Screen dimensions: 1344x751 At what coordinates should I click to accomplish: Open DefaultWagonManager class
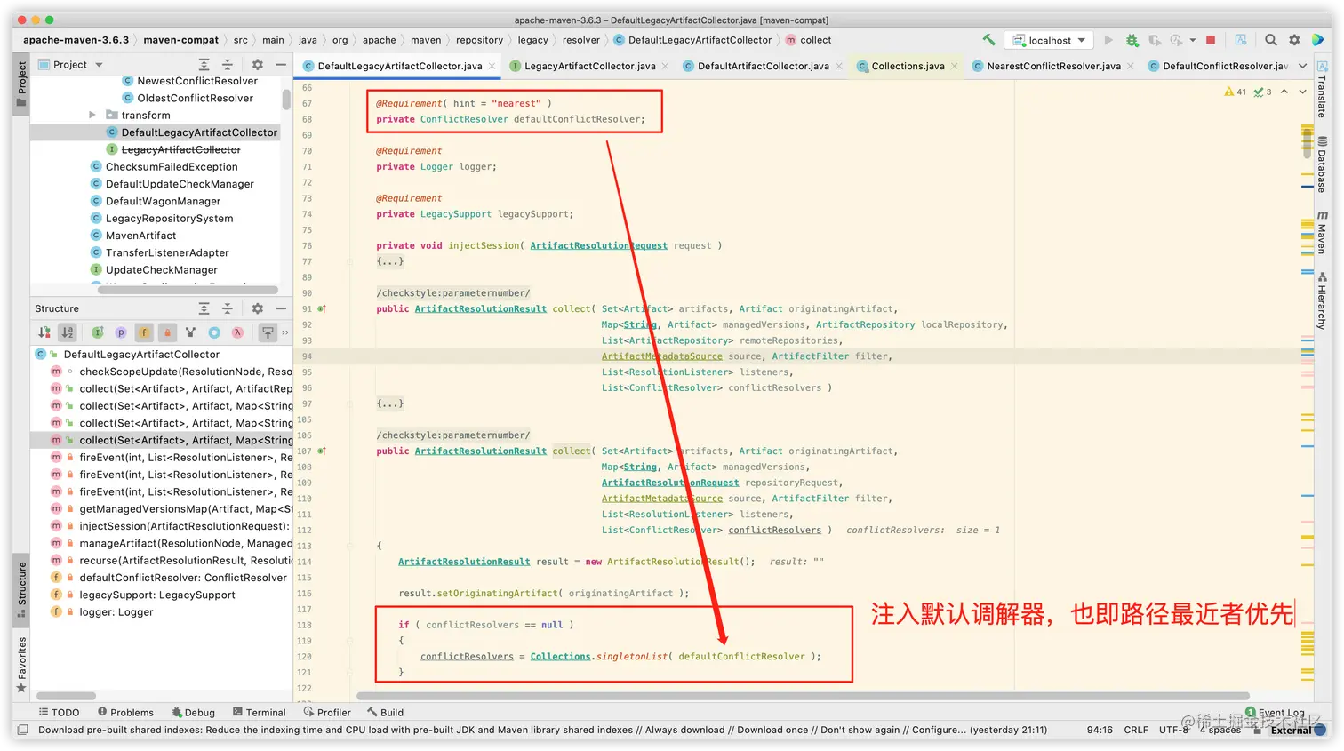coord(156,201)
